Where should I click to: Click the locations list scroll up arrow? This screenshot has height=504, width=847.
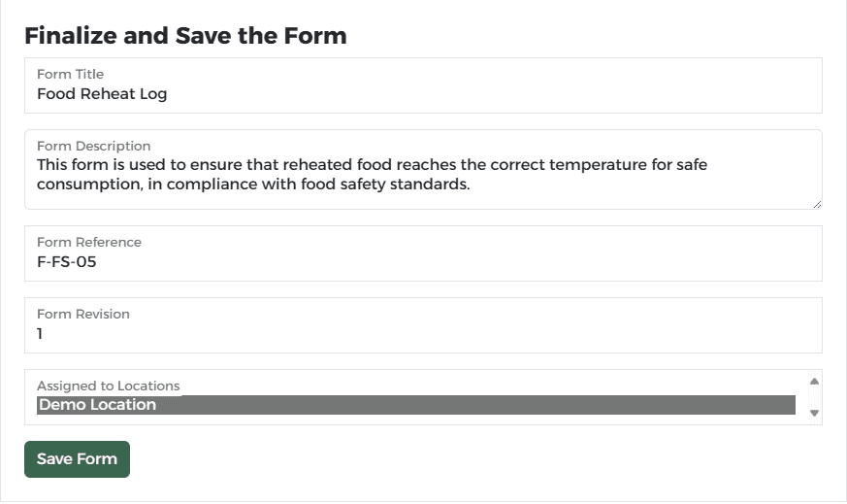click(x=814, y=382)
